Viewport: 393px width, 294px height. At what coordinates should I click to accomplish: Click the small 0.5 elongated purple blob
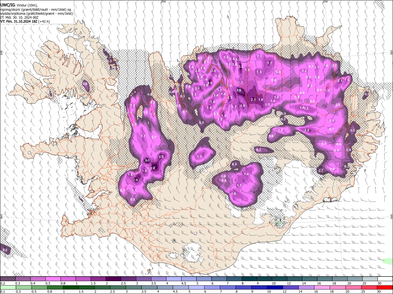tap(264, 150)
